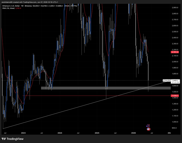Click the 2,000.0 price axis label
This screenshot has width=182, height=143.
(x=175, y=62)
